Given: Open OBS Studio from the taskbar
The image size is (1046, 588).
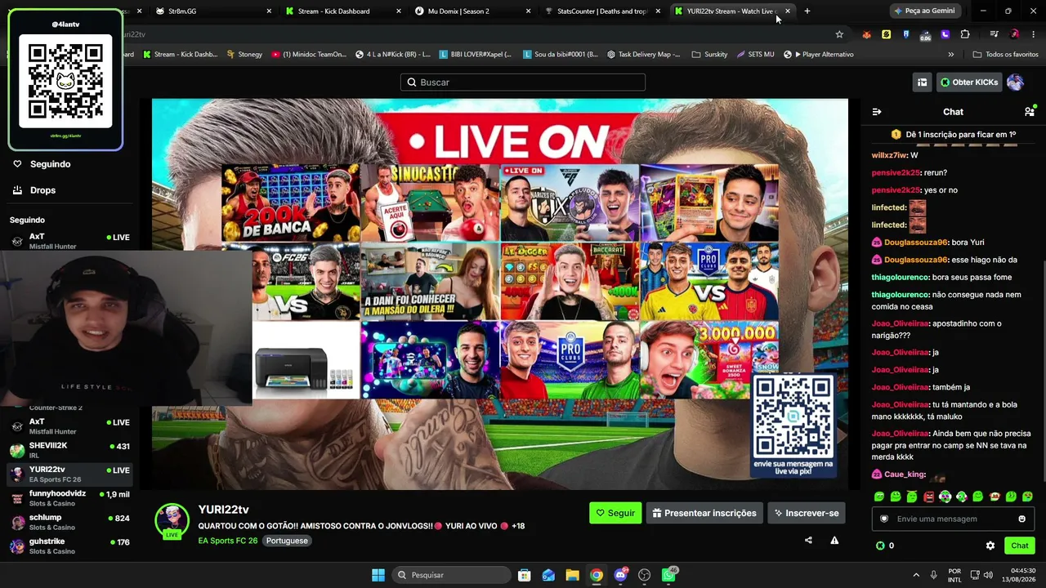Looking at the screenshot, I should tap(645, 575).
